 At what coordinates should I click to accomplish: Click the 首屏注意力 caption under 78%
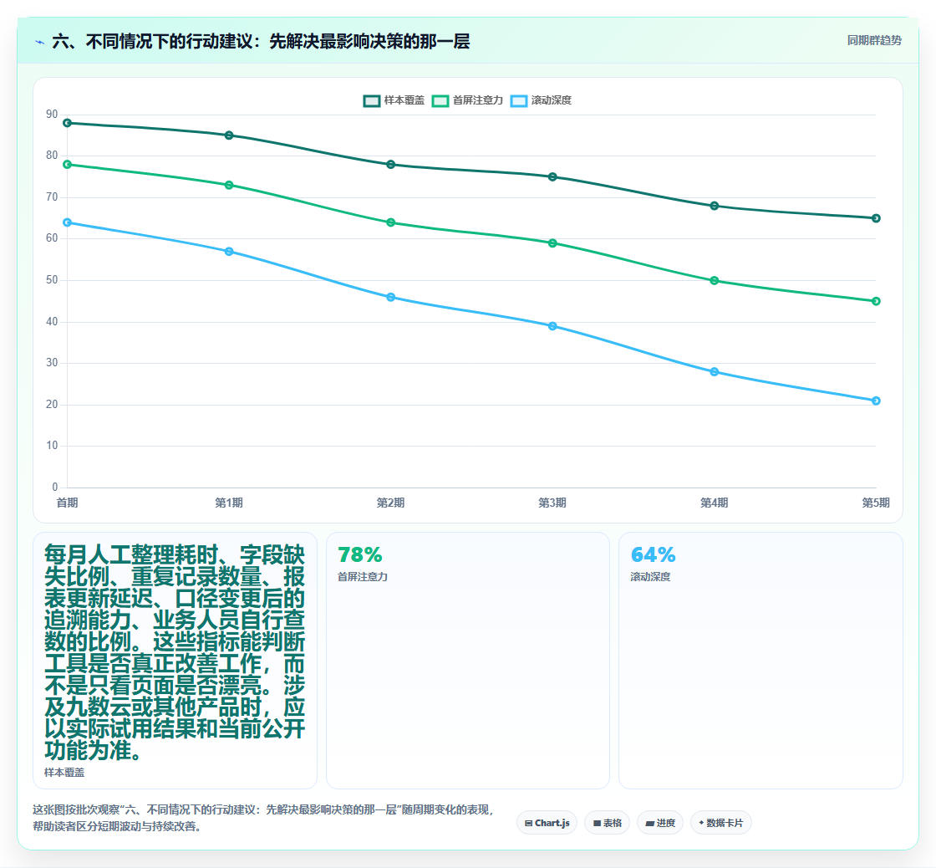click(363, 577)
